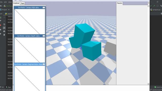This screenshot has width=162, height=91.
Task: Click the green commit checkmark in PyCharm toolbar
Action: (x=151, y=6)
